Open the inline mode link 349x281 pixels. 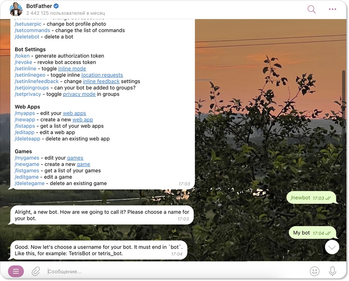[72, 69]
